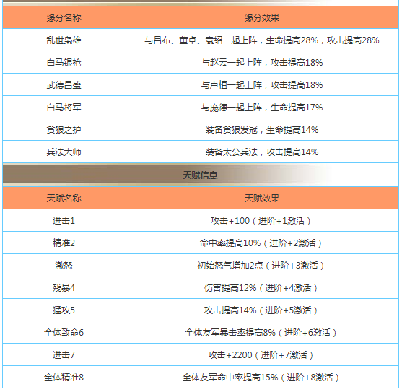Click the 天赋名称 column header

[64, 198]
